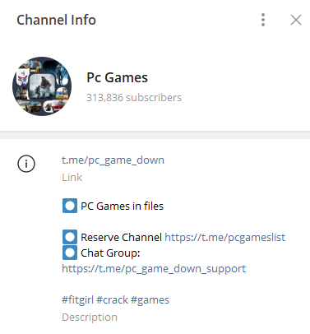The image size is (310, 334).
Task: Click the blue emoji beside Reserve Channel
Action: tap(70, 237)
